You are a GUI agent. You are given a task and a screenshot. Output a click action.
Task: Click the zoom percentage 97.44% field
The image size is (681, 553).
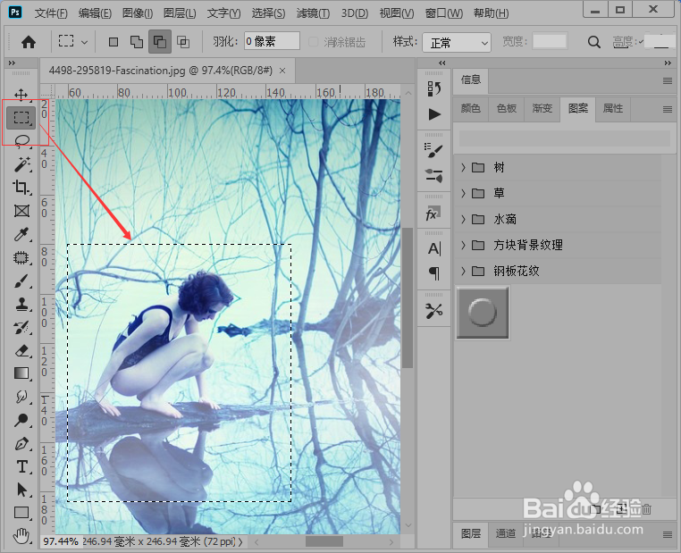[x=61, y=541]
